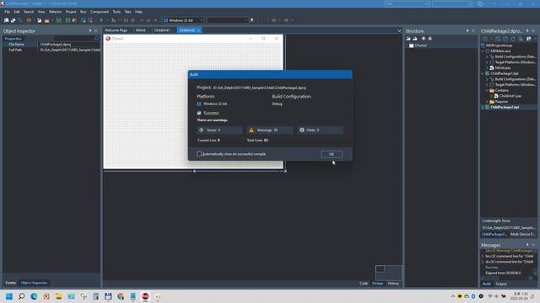The image size is (540, 303).
Task: Select MDIProjectGroup root node
Action: coord(499,45)
